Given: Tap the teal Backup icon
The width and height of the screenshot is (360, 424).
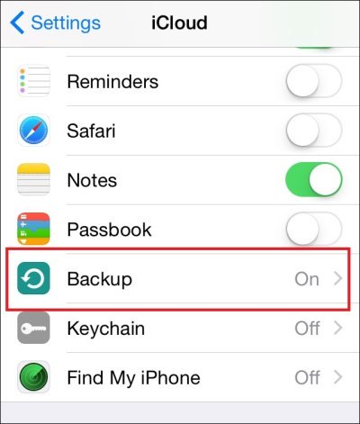Looking at the screenshot, I should tap(33, 278).
